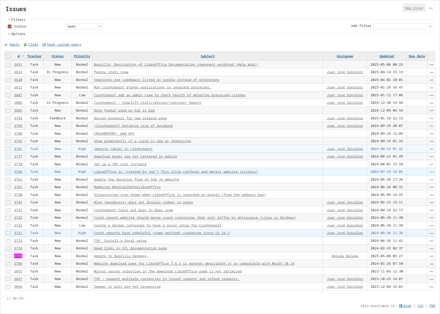Open issue number 3709 link
Viewport: 440px width, 314px height.
click(18, 264)
